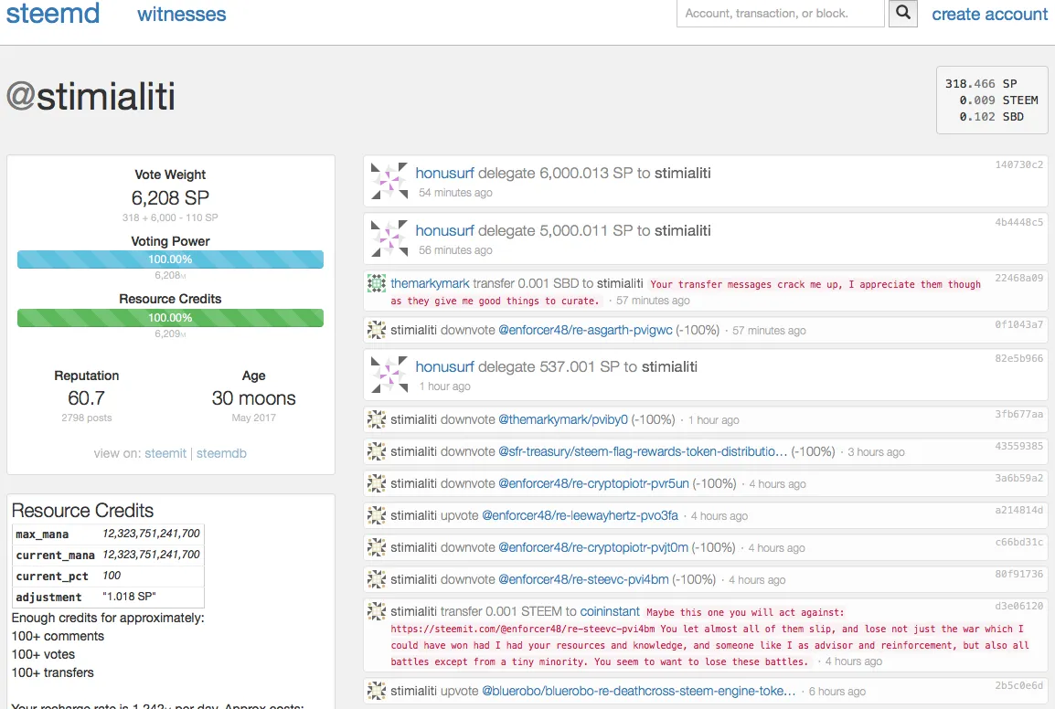Click themarkymark avatar on transfer row
This screenshot has height=709, width=1055.
(377, 283)
